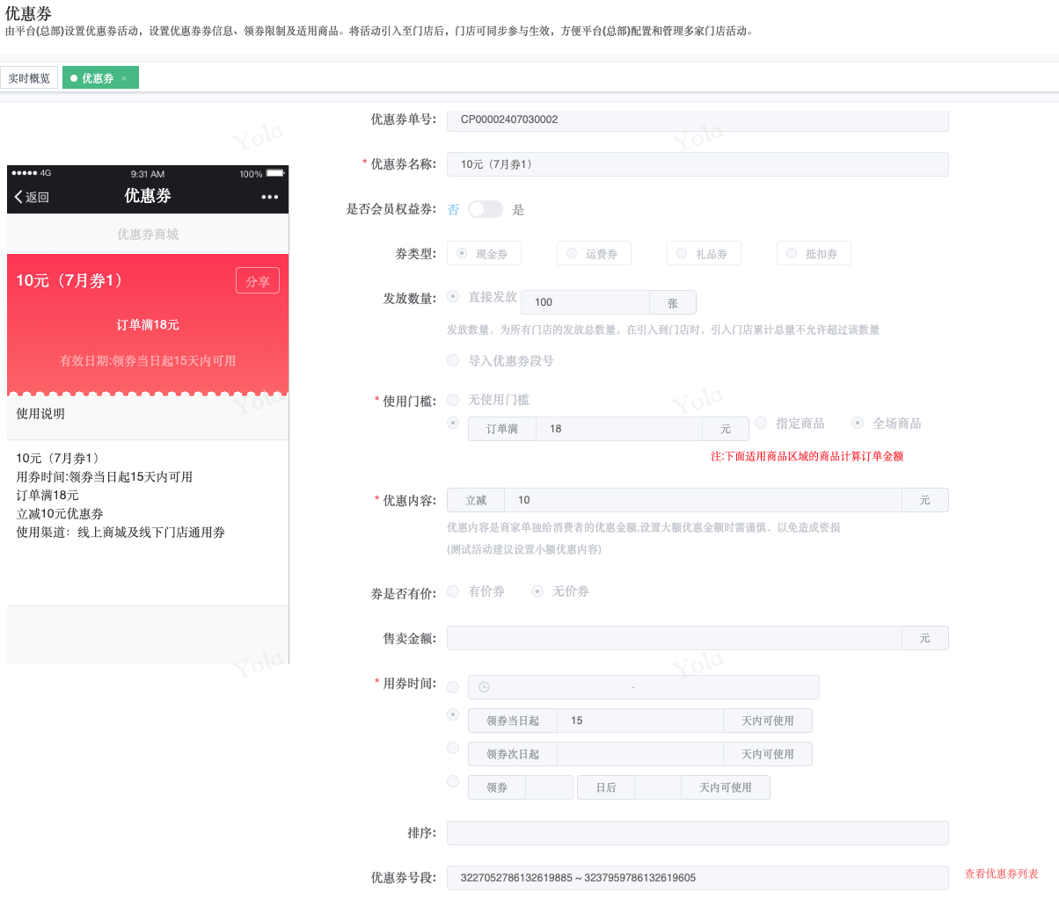Click the 立减10元优惠券 line in preview
Viewport: 1059px width, 906px height.
(60, 514)
